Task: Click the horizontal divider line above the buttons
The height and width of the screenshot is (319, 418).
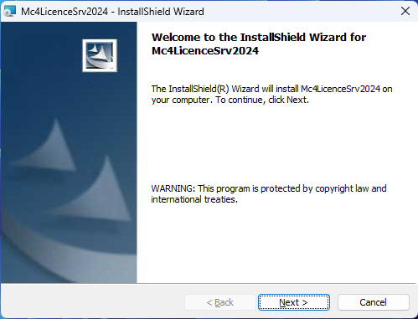Action: pyautogui.click(x=209, y=284)
